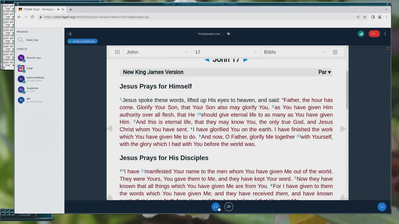Click Jesus Prays for Himself heading
The height and width of the screenshot is (224, 399).
tap(156, 86)
